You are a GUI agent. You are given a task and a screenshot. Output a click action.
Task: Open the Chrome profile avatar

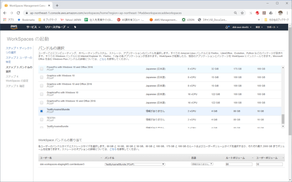point(280,12)
